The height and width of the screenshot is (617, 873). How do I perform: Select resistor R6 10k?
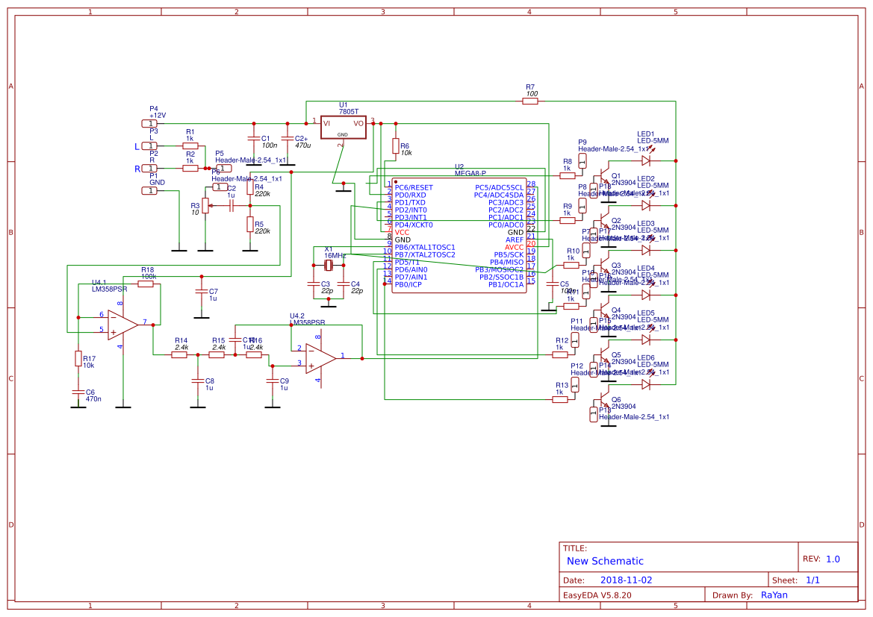pyautogui.click(x=395, y=146)
